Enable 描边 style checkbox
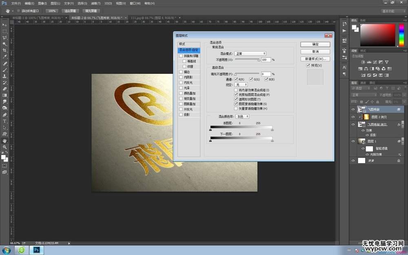408x255 pixels. click(x=181, y=72)
